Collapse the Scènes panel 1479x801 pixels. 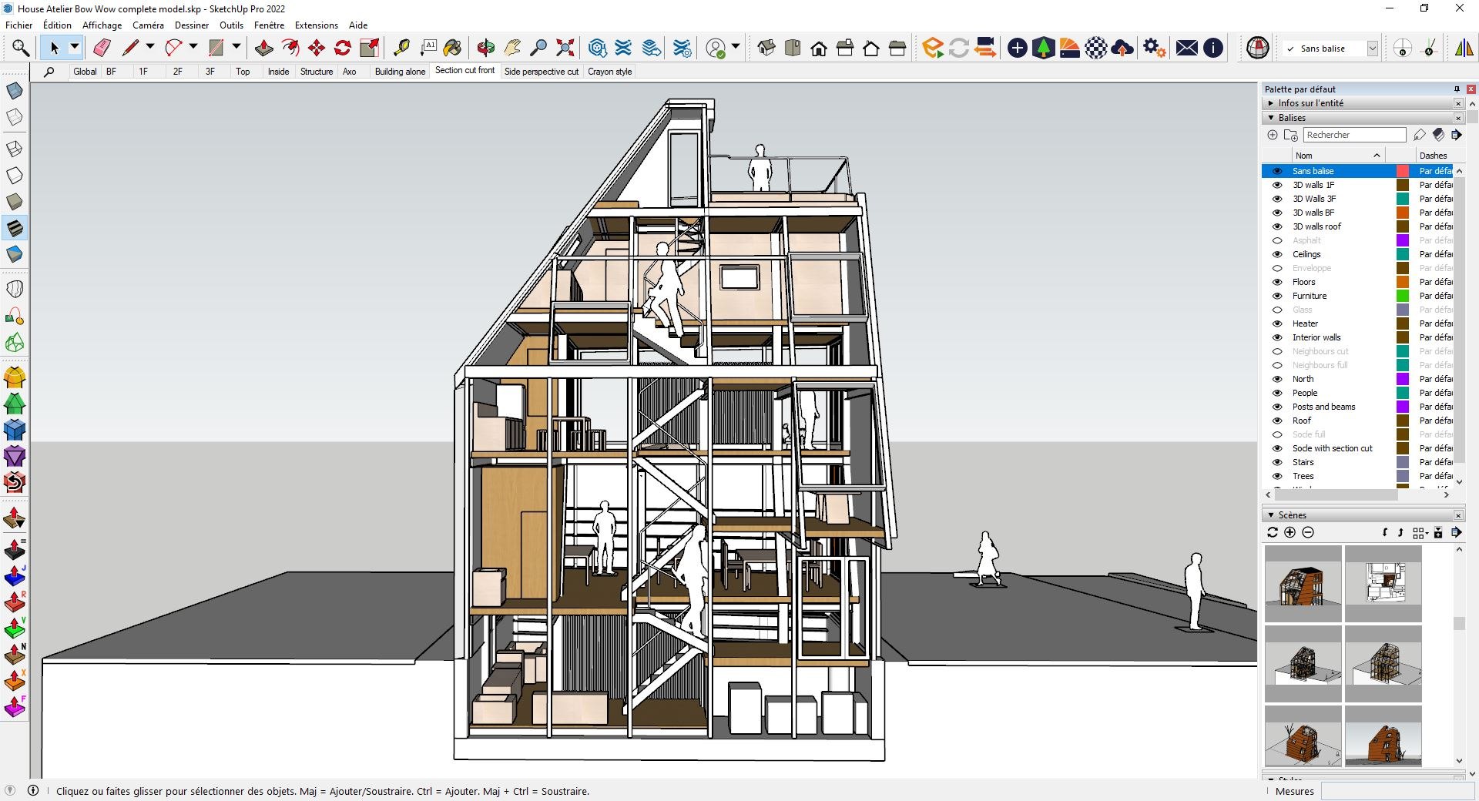point(1271,515)
